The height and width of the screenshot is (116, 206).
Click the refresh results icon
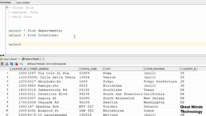click(12, 64)
